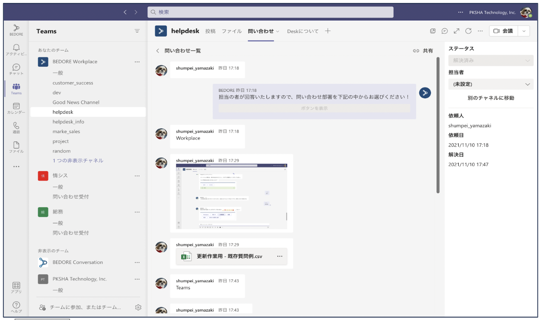The width and height of the screenshot is (541, 320).
Task: Expand the tab to full view
Action: coord(457,31)
